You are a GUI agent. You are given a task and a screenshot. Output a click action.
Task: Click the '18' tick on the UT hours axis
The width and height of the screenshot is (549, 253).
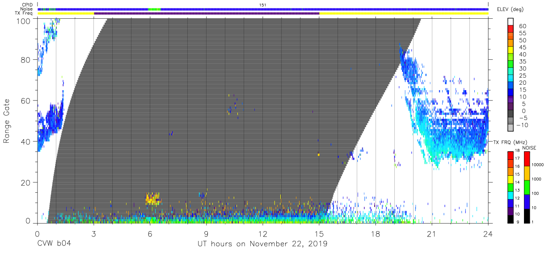point(376,233)
